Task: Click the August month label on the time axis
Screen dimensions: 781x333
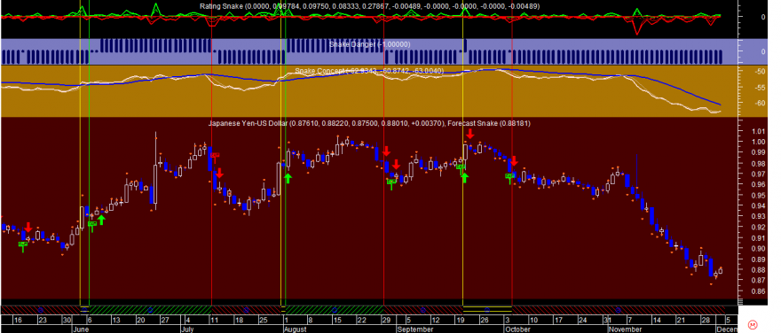Action: click(x=295, y=329)
